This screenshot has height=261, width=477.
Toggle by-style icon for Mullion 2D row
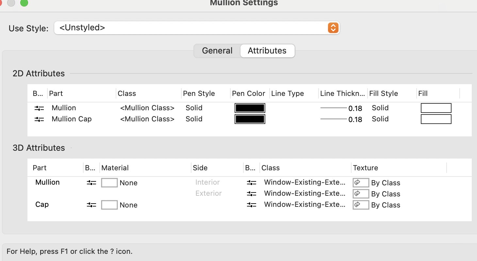point(39,108)
